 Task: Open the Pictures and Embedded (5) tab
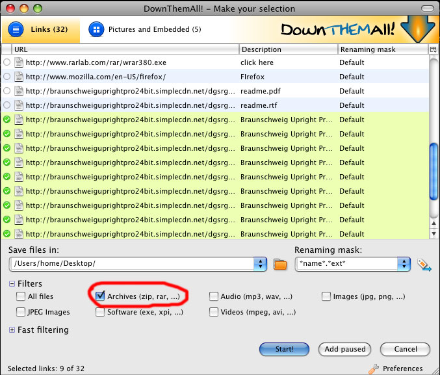tap(145, 29)
